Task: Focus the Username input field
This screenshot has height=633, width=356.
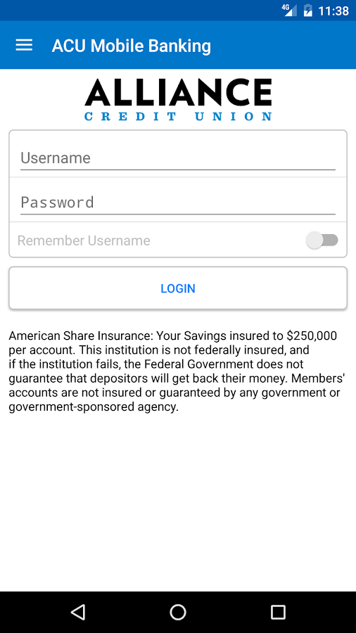Action: point(178,158)
